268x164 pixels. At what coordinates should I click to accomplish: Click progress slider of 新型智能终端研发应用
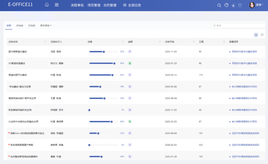click(x=103, y=110)
